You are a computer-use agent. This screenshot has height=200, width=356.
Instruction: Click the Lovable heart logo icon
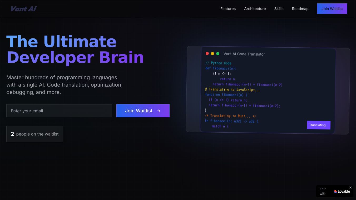click(336, 191)
